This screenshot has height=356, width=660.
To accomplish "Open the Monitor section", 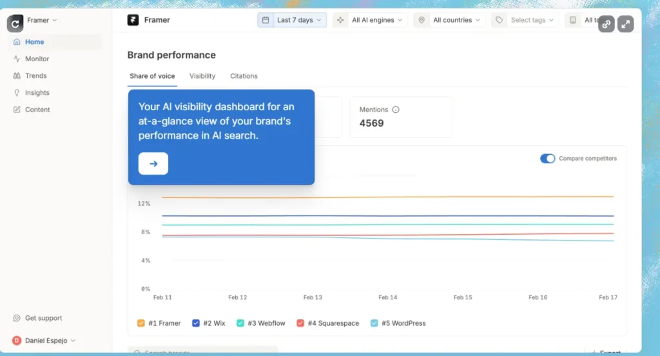I will click(37, 59).
